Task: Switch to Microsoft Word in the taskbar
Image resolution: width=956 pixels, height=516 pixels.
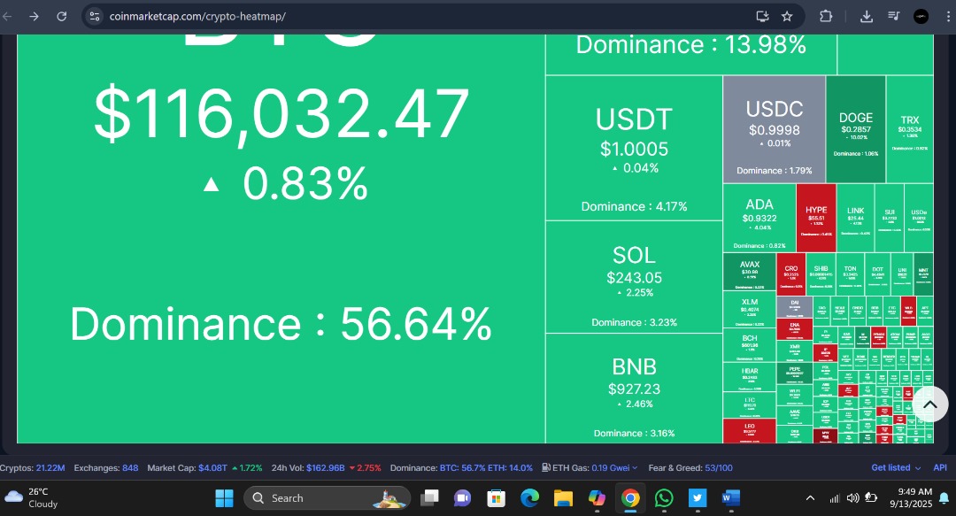Action: pyautogui.click(x=730, y=498)
